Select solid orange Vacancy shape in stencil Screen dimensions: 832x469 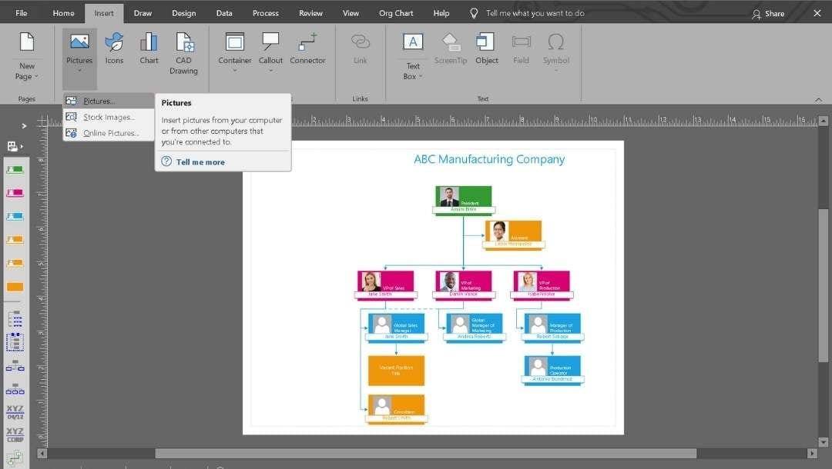(15, 287)
